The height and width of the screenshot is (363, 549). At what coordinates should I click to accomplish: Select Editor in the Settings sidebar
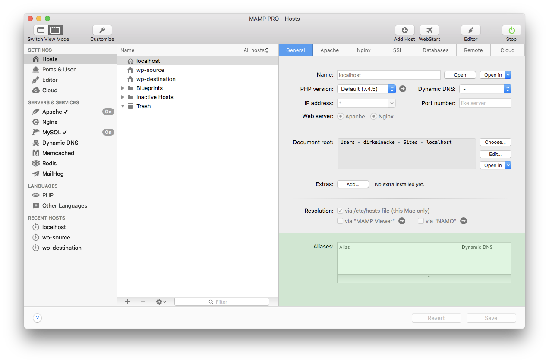point(70,80)
